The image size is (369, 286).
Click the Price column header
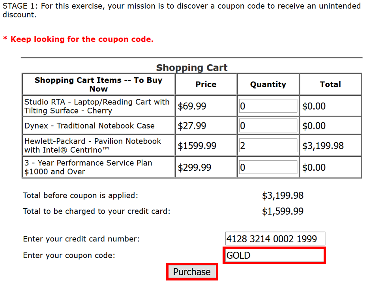tap(206, 84)
